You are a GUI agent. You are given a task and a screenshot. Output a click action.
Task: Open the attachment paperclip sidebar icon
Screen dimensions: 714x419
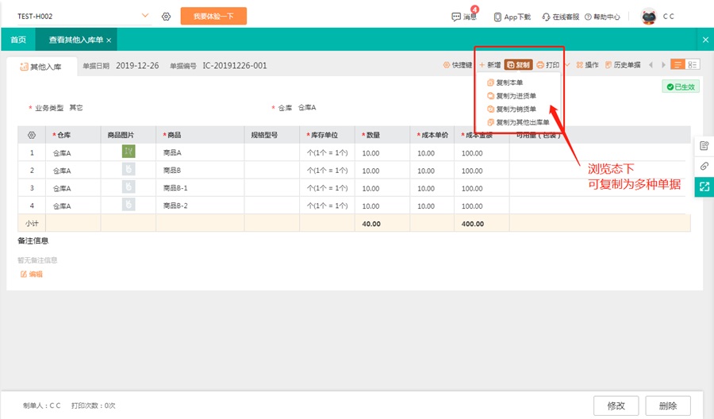(704, 166)
